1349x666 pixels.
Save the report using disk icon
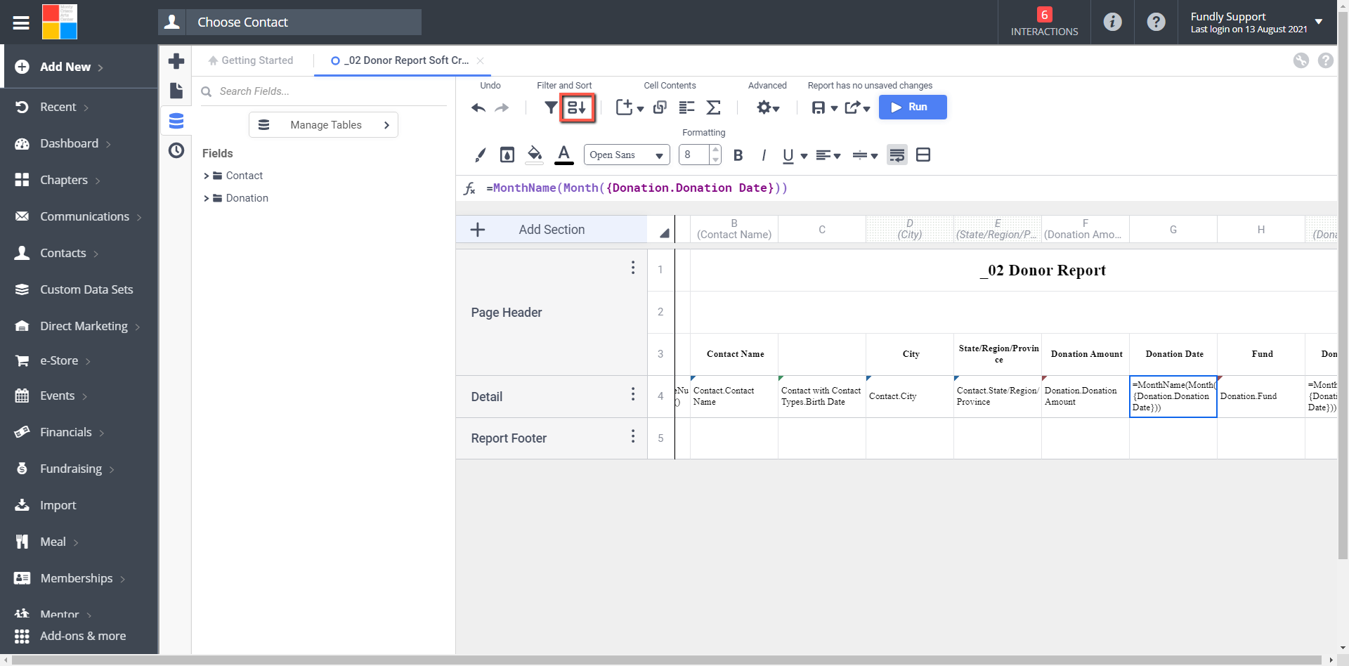click(x=818, y=107)
